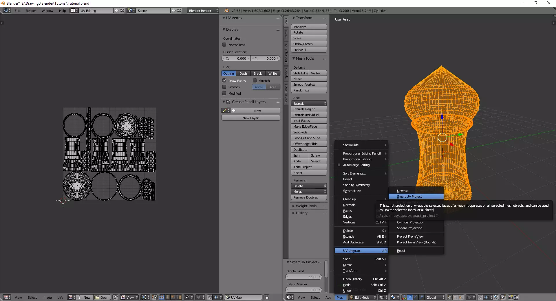
Task: Lock the UV editor with padlock icon
Action: pos(267,297)
